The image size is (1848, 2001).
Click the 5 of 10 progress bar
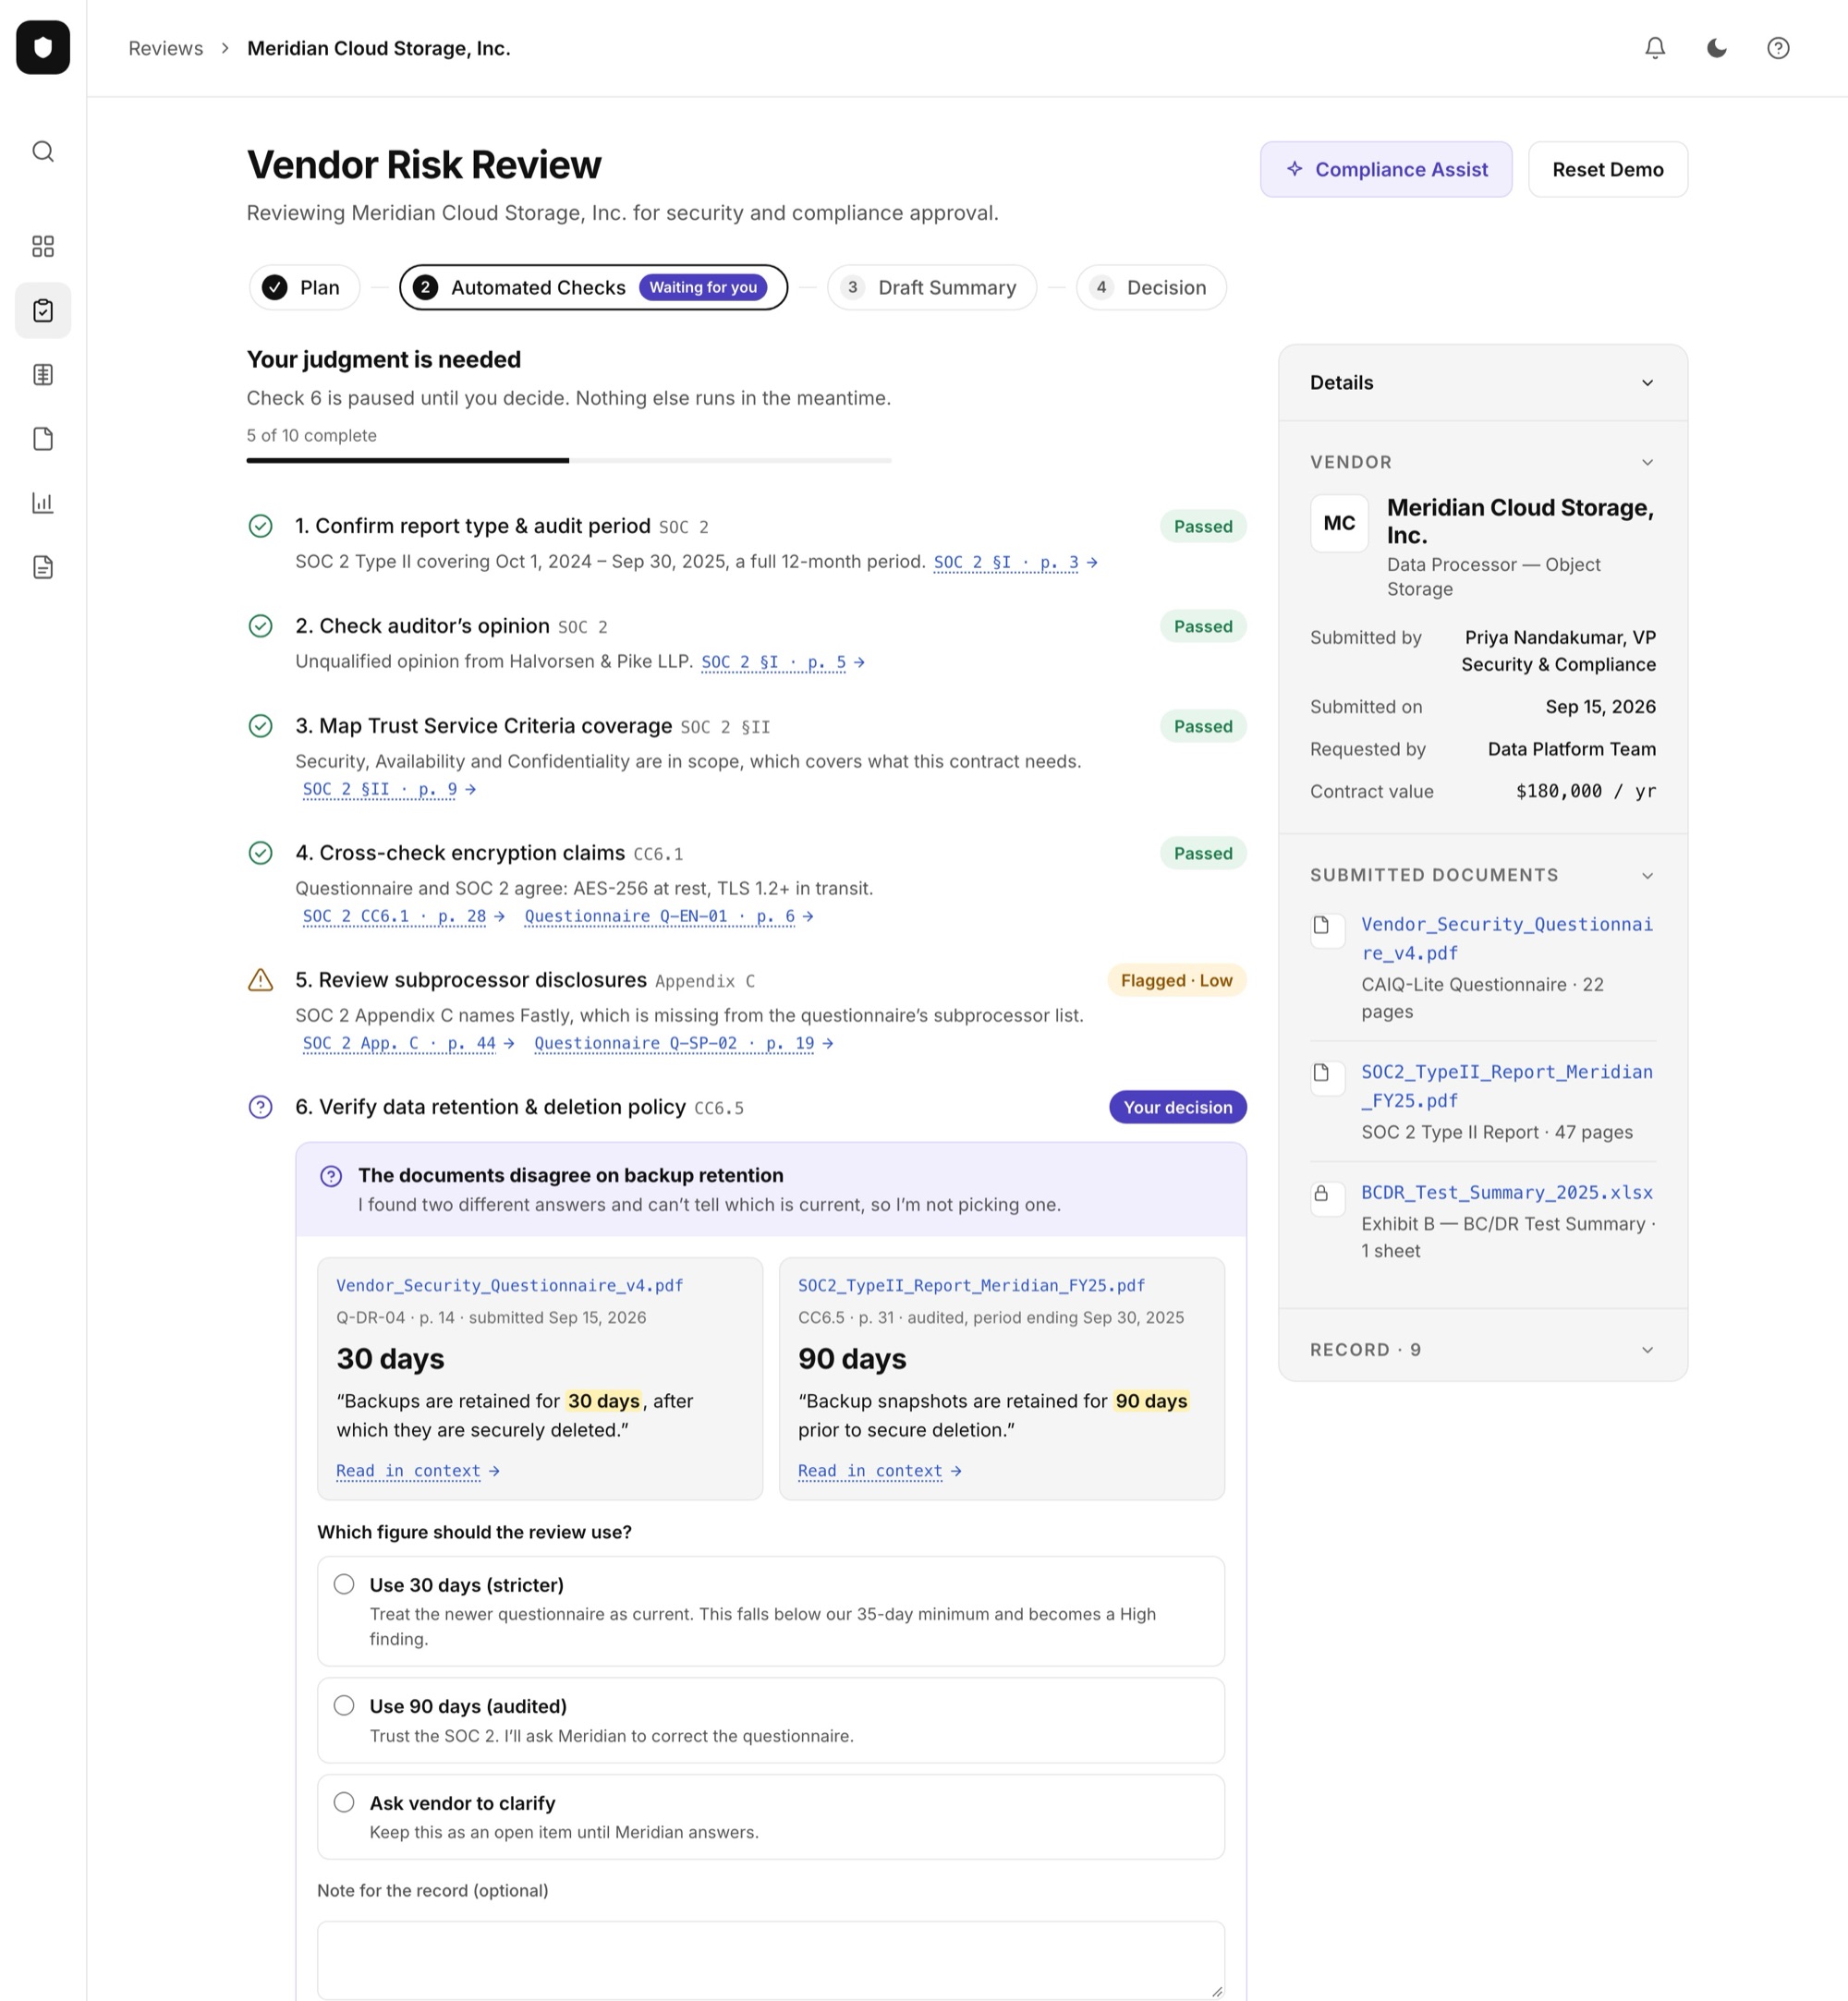[568, 460]
